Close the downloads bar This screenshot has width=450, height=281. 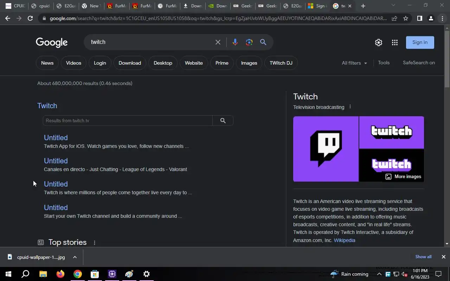[x=443, y=257]
